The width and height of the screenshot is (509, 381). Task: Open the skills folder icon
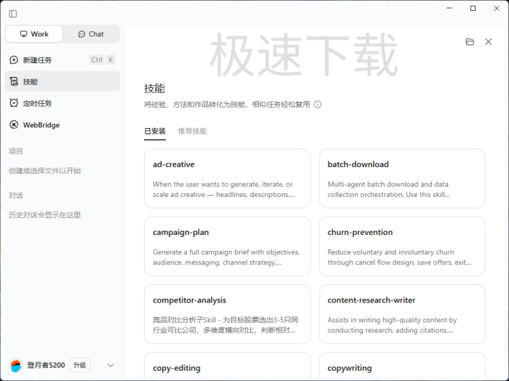click(470, 42)
